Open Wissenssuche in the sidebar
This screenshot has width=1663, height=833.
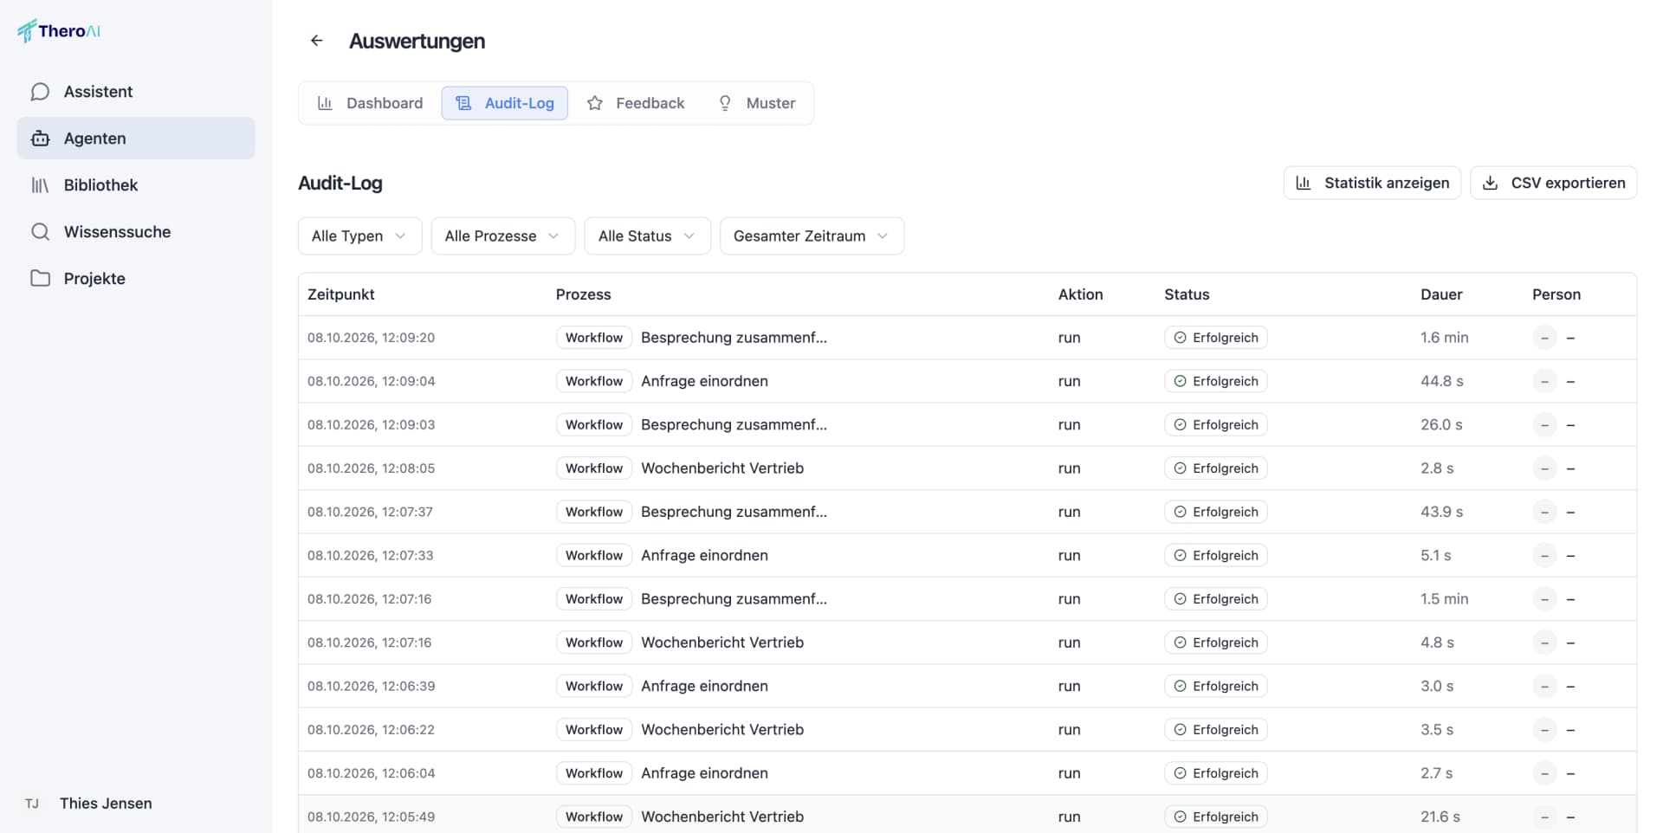pyautogui.click(x=136, y=232)
